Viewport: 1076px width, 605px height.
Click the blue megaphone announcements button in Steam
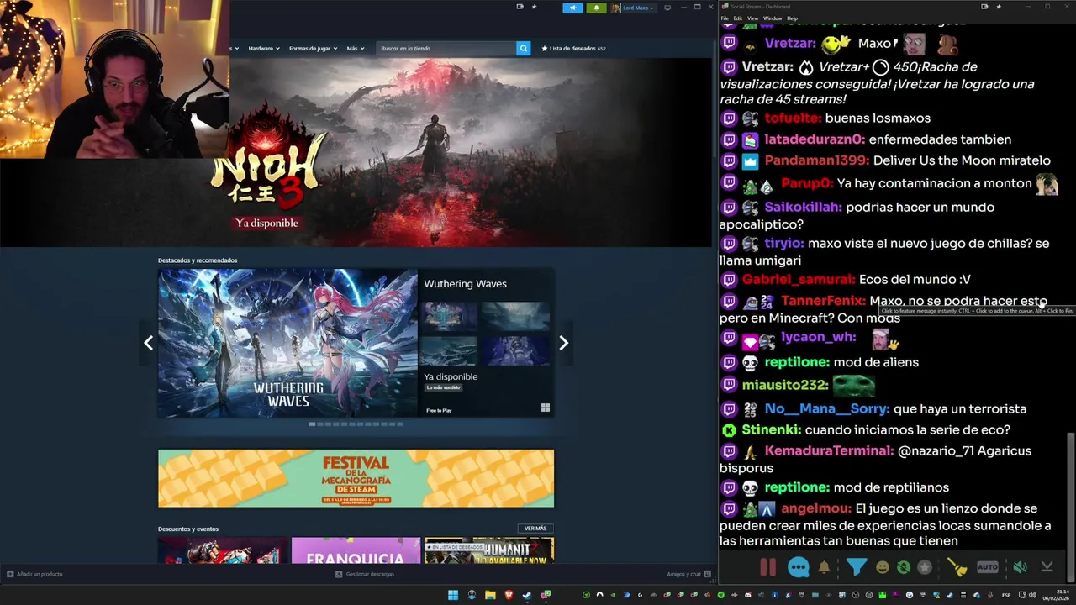click(x=572, y=8)
